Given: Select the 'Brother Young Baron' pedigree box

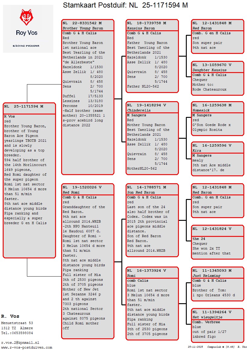Looking at the screenshot, I should pos(88,97).
